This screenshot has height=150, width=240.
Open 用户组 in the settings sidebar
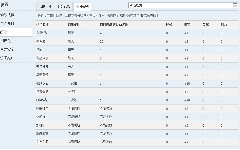pos(5,41)
